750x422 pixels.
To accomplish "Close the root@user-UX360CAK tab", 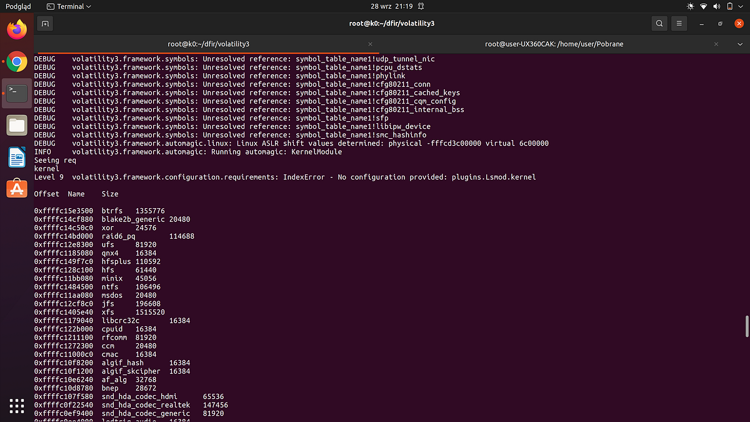I will pyautogui.click(x=716, y=44).
